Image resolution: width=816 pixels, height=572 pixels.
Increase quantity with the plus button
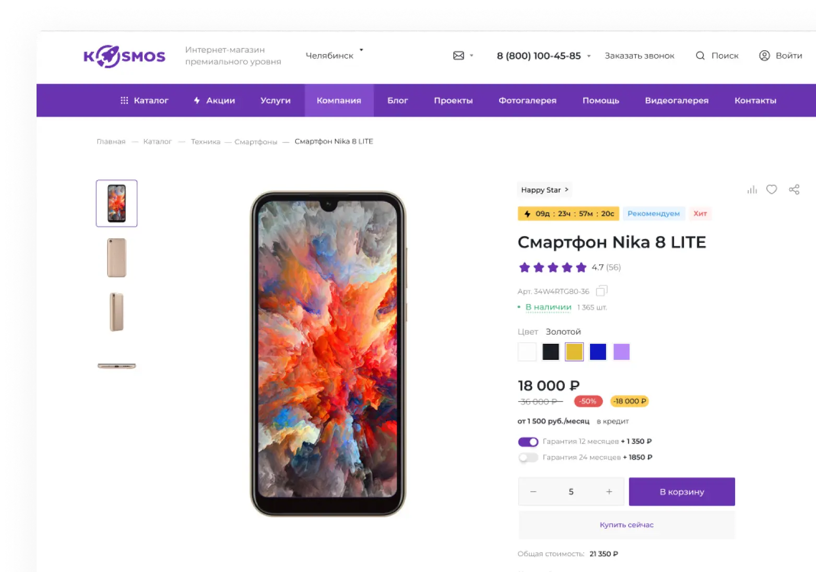click(609, 492)
